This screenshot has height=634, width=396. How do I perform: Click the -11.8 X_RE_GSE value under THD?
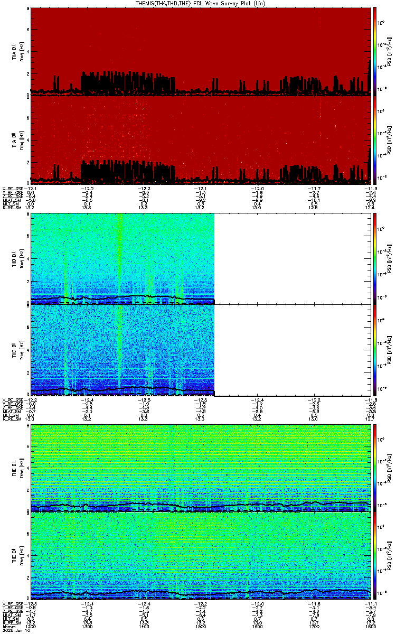click(x=370, y=399)
